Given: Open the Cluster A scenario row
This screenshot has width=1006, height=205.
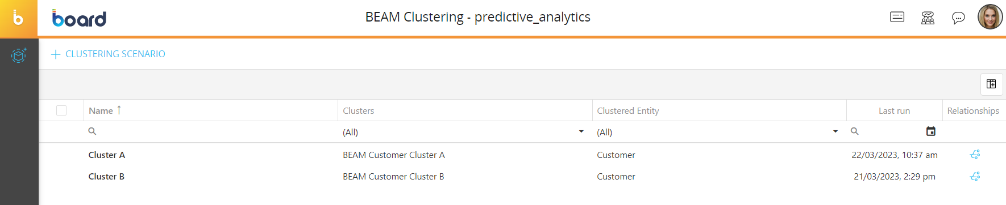Looking at the screenshot, I should [522, 155].
